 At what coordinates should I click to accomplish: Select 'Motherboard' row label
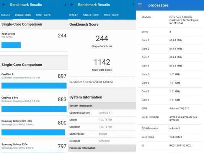(x=77, y=134)
